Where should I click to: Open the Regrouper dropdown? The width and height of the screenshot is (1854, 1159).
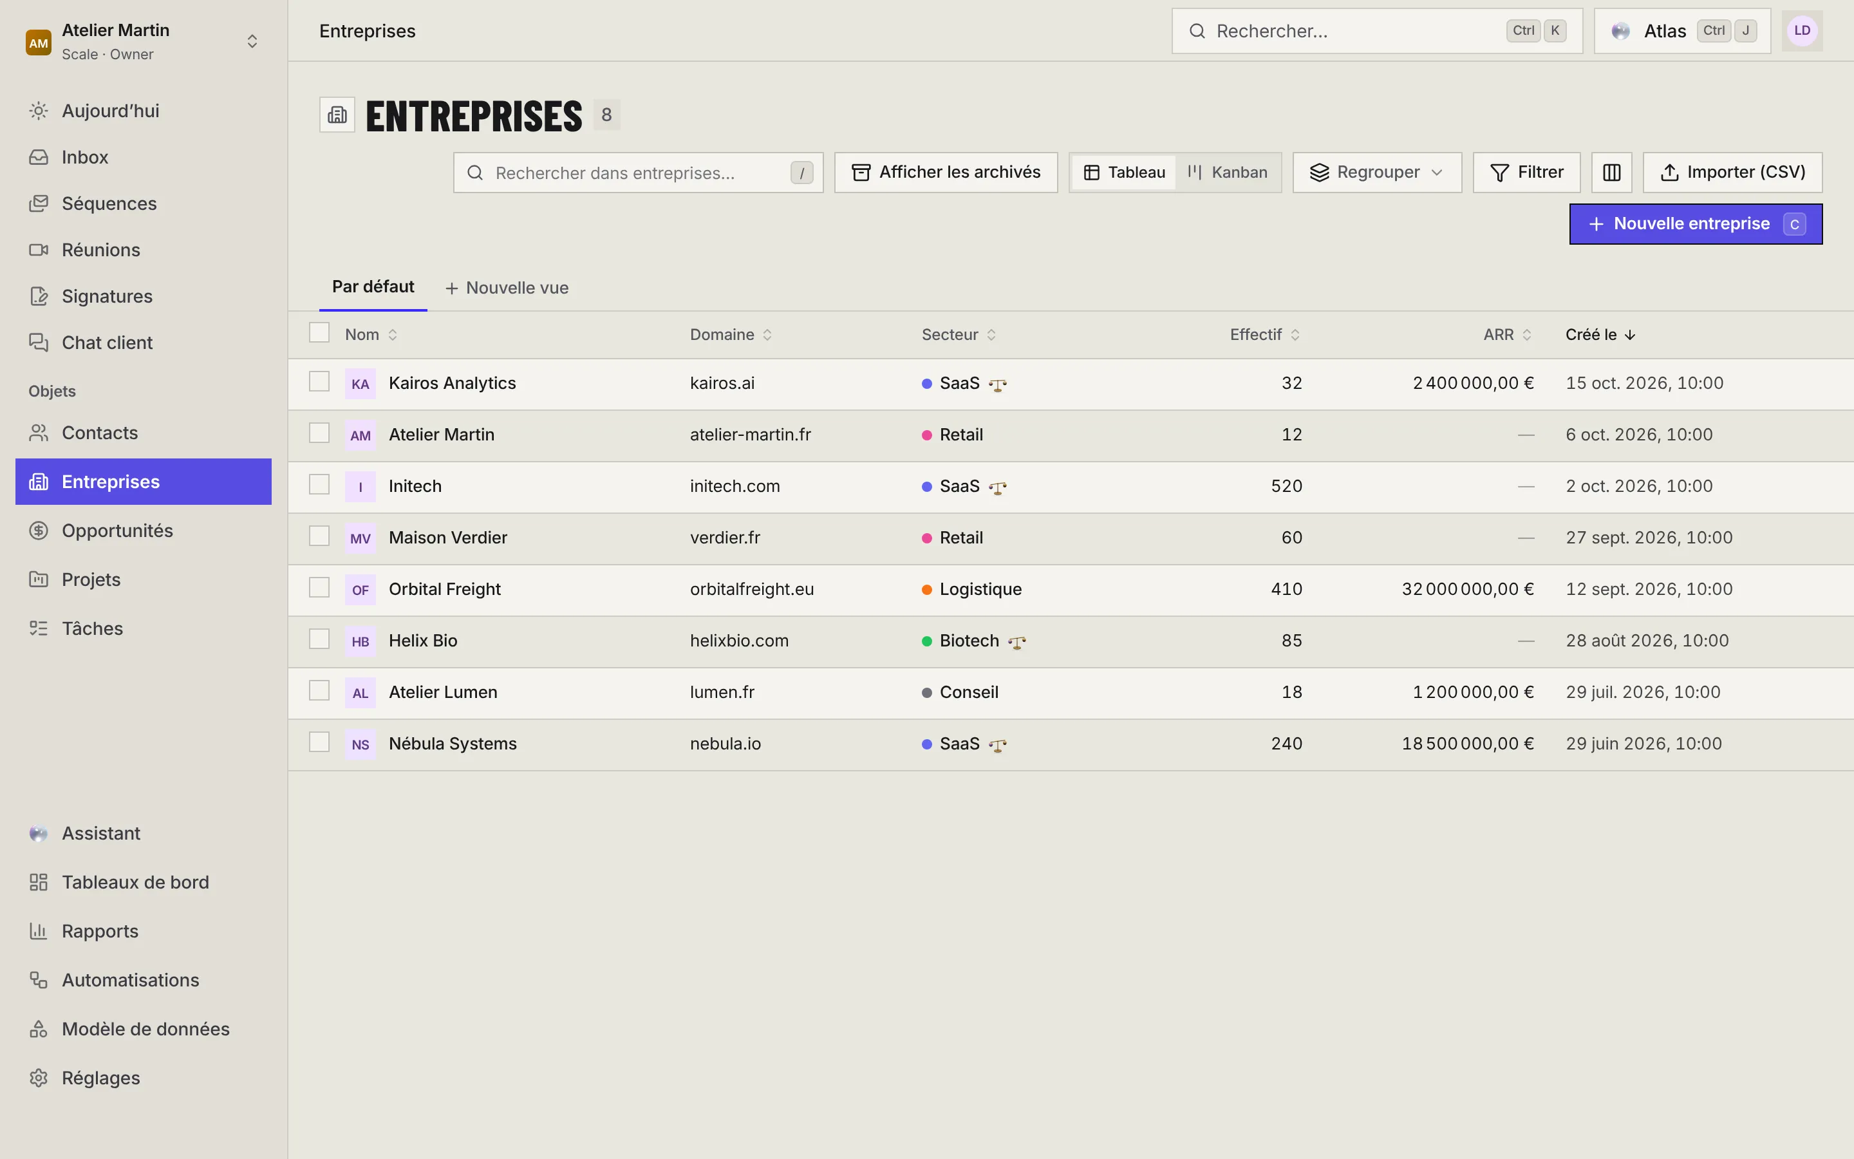[1377, 173]
